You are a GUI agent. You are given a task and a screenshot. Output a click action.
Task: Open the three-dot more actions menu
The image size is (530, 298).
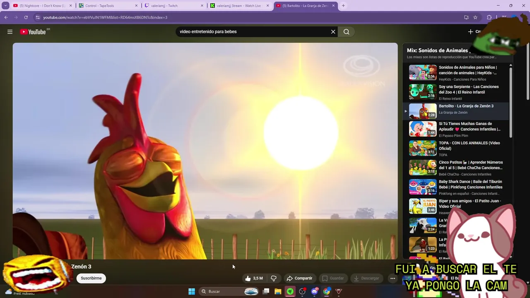[393, 278]
